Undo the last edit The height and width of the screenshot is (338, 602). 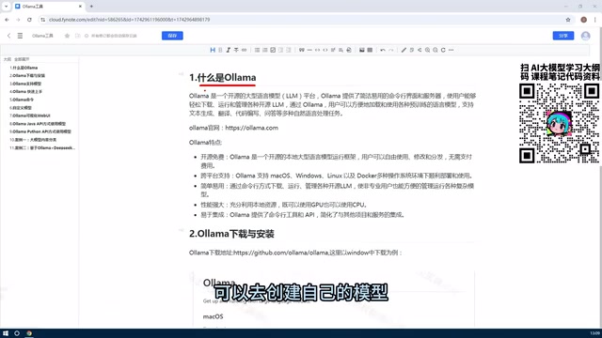pos(383,50)
